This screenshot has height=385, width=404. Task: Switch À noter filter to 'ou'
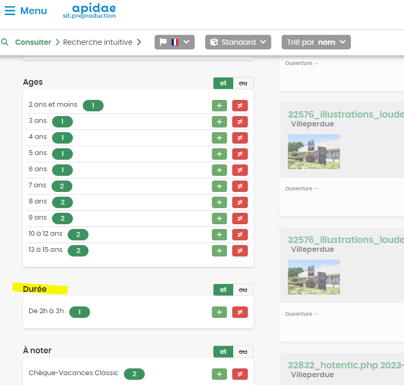243,352
